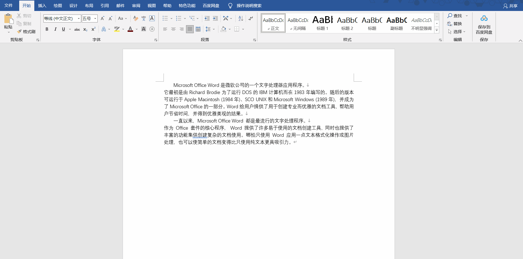This screenshot has width=523, height=259.
Task: Toggle show/hide paragraph marks
Action: [x=251, y=18]
